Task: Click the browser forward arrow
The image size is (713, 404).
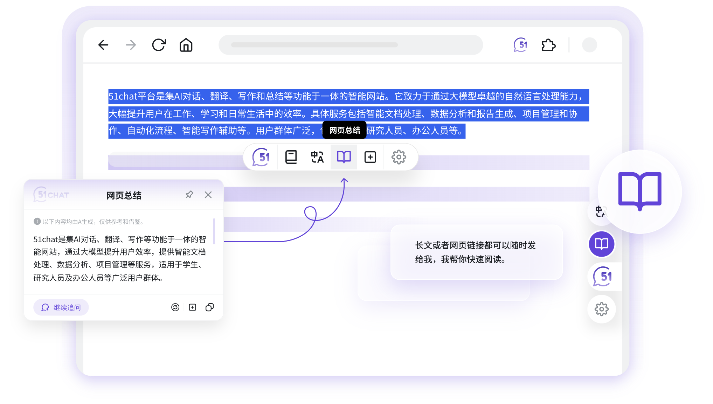Action: click(x=131, y=45)
